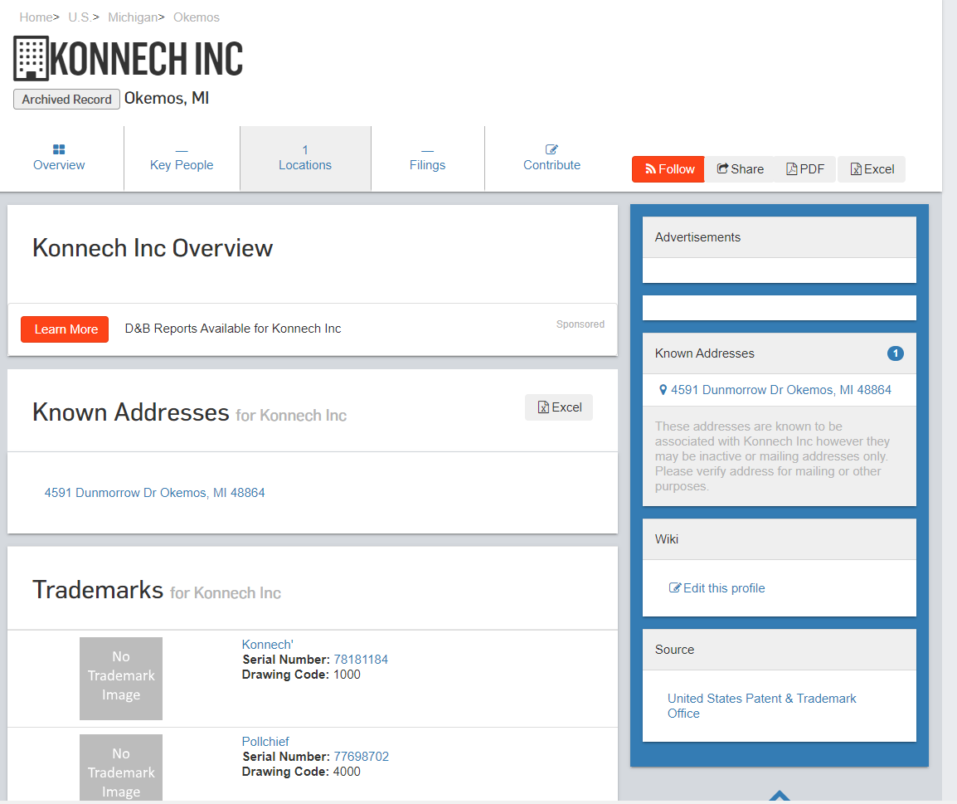Open the main 4591 Dunmorrow Dr address link
This screenshot has width=957, height=804.
[154, 493]
